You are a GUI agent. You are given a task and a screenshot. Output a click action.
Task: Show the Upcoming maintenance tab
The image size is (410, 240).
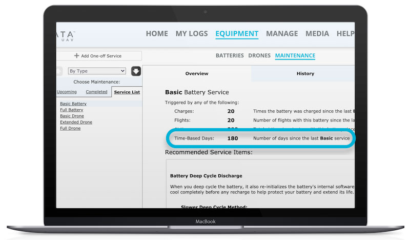tap(67, 92)
